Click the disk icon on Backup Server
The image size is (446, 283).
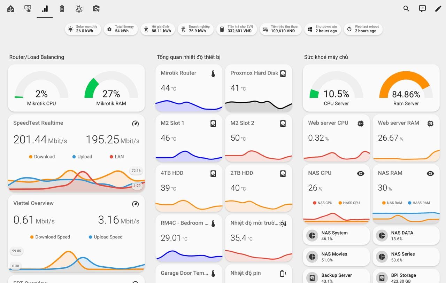313,278
